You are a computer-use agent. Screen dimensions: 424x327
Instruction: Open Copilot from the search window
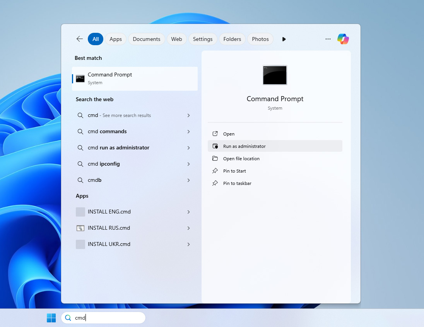(343, 39)
